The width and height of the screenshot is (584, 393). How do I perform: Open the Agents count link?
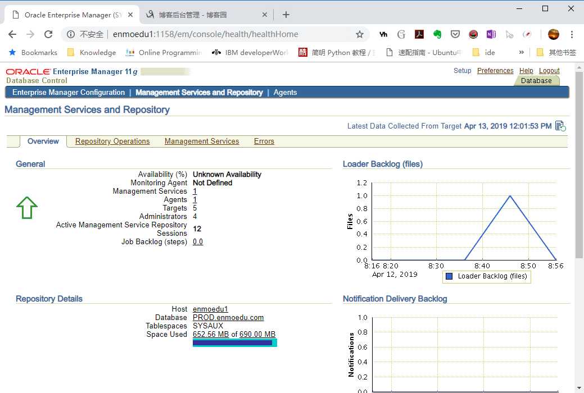click(195, 200)
